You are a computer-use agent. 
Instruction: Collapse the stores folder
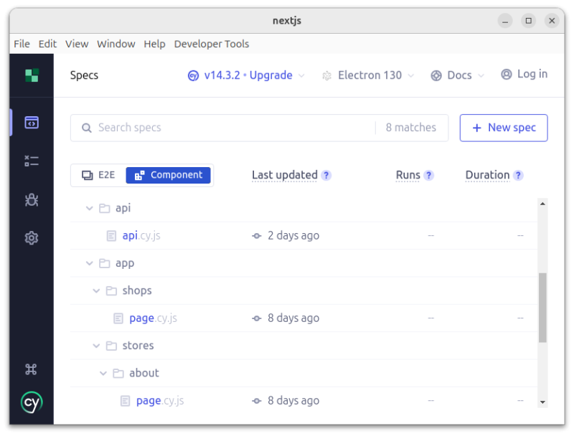click(x=97, y=346)
